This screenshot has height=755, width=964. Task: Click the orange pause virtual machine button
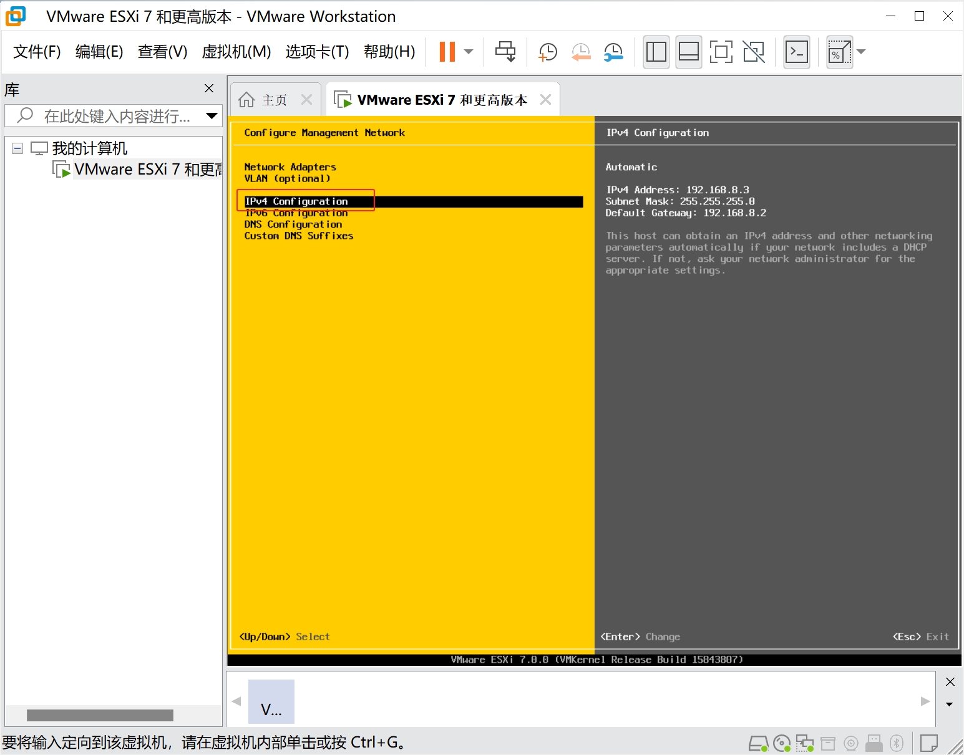[x=447, y=52]
